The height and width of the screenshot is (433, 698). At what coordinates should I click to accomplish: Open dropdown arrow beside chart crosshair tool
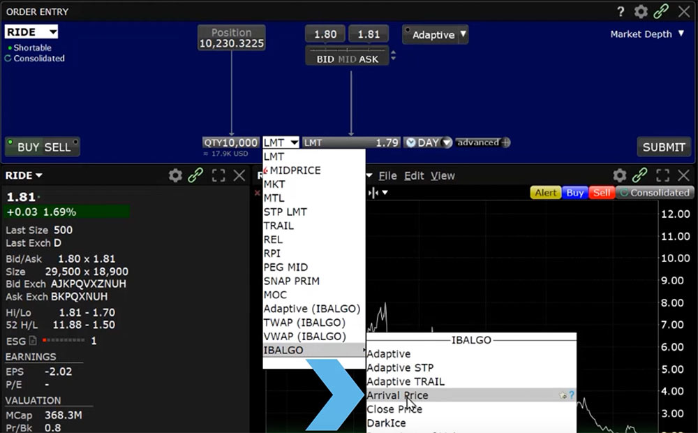pyautogui.click(x=385, y=193)
